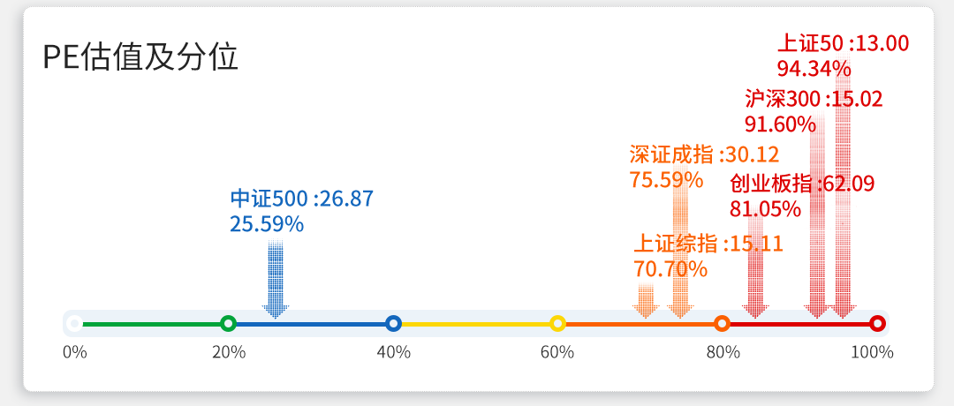Select the red circle at 100%
This screenshot has height=406, width=954.
877,323
